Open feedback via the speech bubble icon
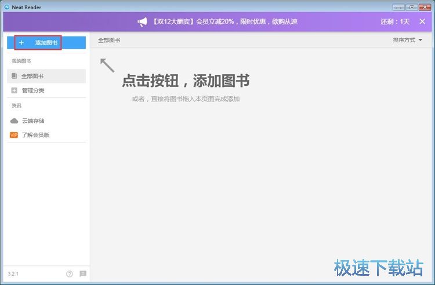The height and width of the screenshot is (285, 435). coord(83,273)
